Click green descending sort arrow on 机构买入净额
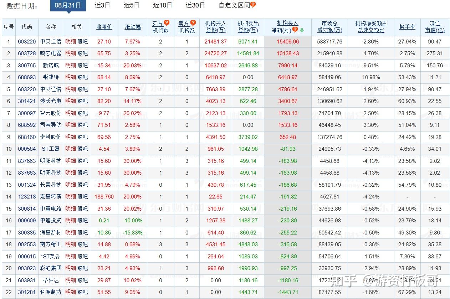 pyautogui.click(x=302, y=30)
